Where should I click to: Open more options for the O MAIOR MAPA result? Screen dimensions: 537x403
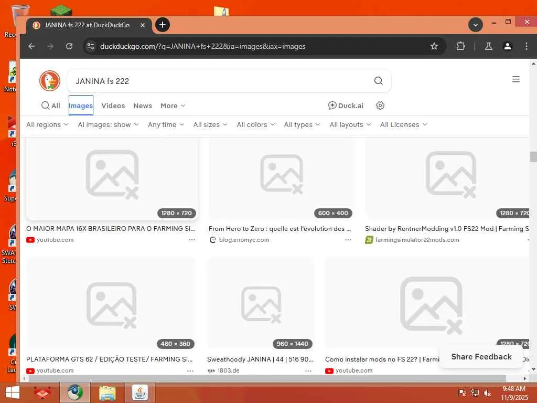[192, 240]
